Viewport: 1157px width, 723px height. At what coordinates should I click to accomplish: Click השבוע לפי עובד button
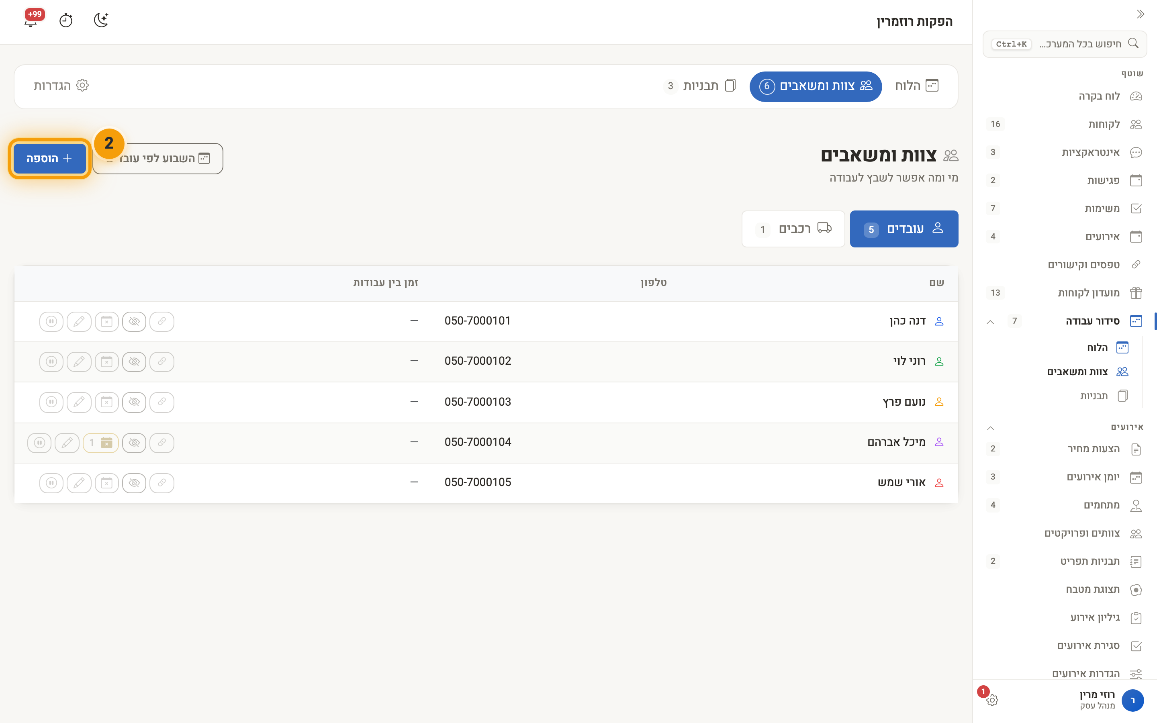pyautogui.click(x=158, y=159)
